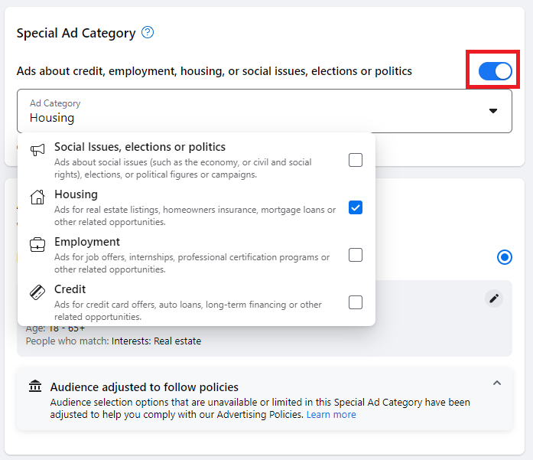Click the Social Issues, elections or politics title
This screenshot has height=460, width=533.
point(140,147)
